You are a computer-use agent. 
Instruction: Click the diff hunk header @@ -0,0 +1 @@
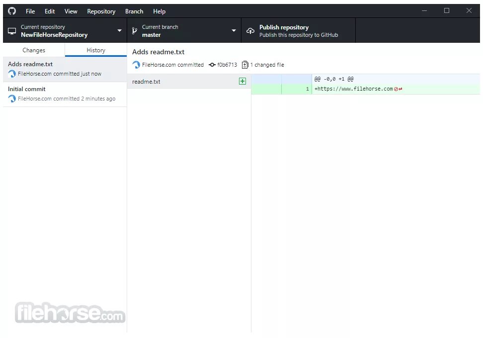coord(334,79)
